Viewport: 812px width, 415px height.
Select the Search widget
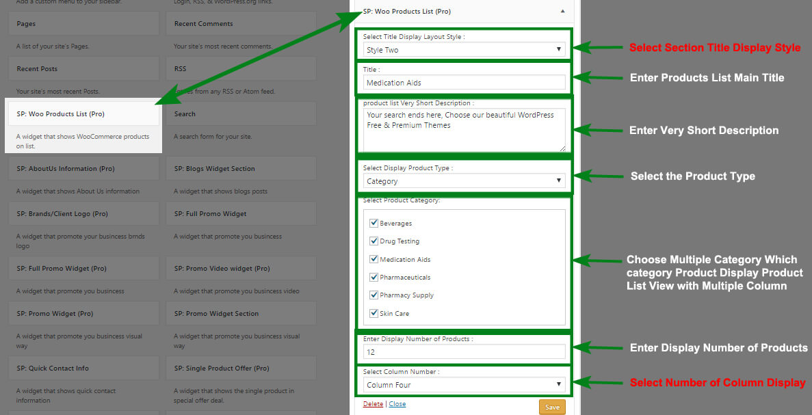pyautogui.click(x=241, y=114)
